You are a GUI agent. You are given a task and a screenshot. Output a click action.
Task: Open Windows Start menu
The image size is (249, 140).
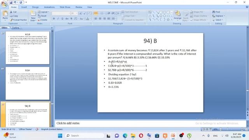click(60, 136)
